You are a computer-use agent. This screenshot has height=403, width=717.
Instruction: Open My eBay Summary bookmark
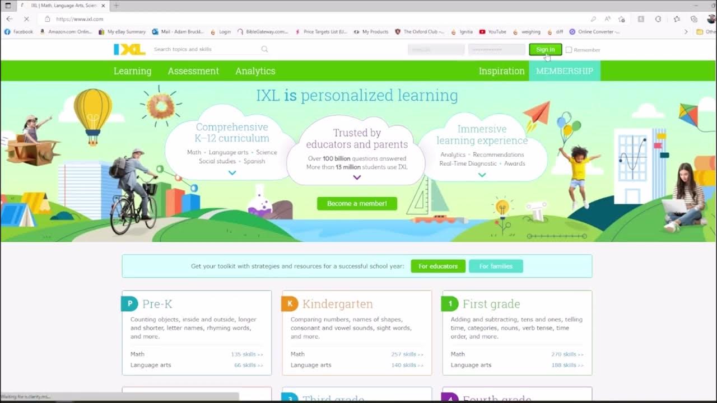[122, 32]
